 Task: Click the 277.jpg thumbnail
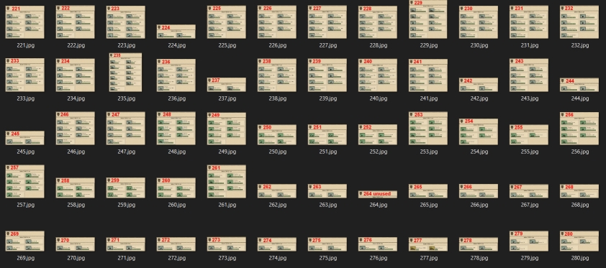428,244
